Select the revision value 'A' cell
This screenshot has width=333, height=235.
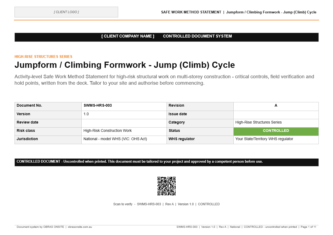tap(276, 106)
